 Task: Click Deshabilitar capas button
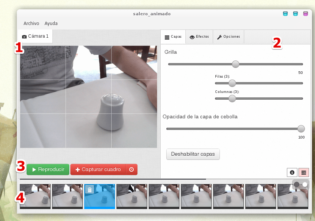click(193, 154)
